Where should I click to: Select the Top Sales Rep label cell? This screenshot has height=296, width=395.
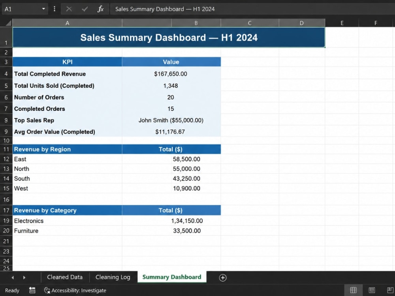(x=67, y=120)
